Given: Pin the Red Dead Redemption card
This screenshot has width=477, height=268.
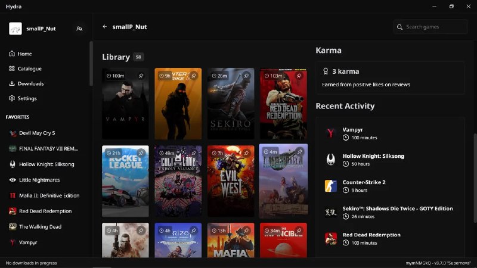Looking at the screenshot, I should tap(299, 76).
